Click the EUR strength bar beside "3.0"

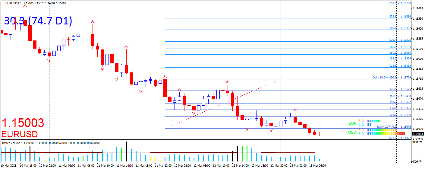pos(373,121)
